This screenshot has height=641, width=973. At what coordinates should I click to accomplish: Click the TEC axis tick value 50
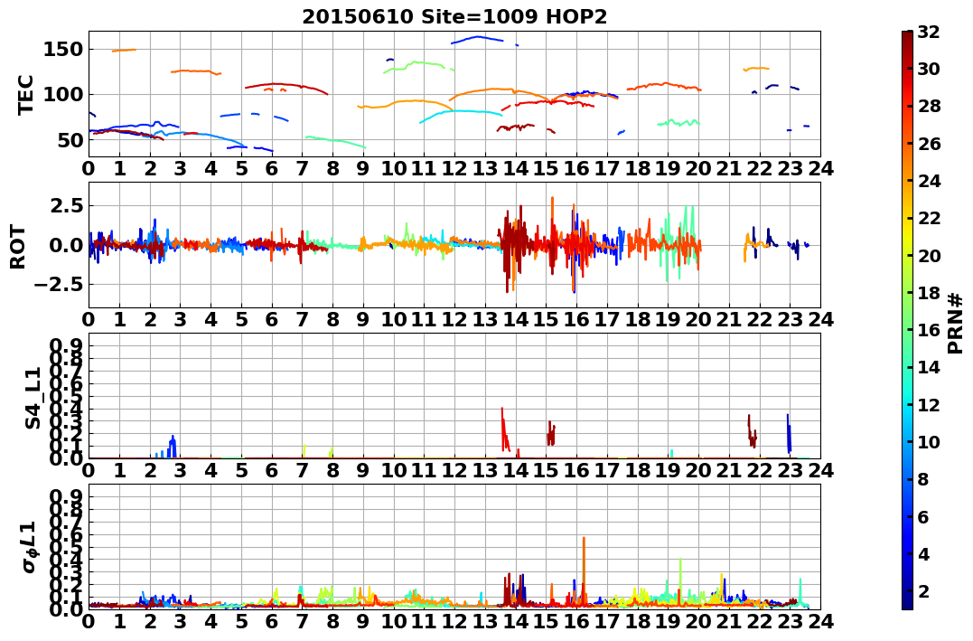(x=70, y=140)
